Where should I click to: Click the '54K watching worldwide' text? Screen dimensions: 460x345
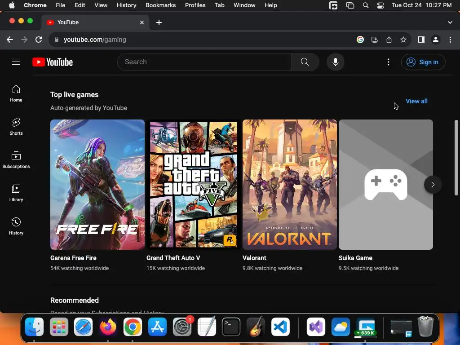click(x=80, y=268)
